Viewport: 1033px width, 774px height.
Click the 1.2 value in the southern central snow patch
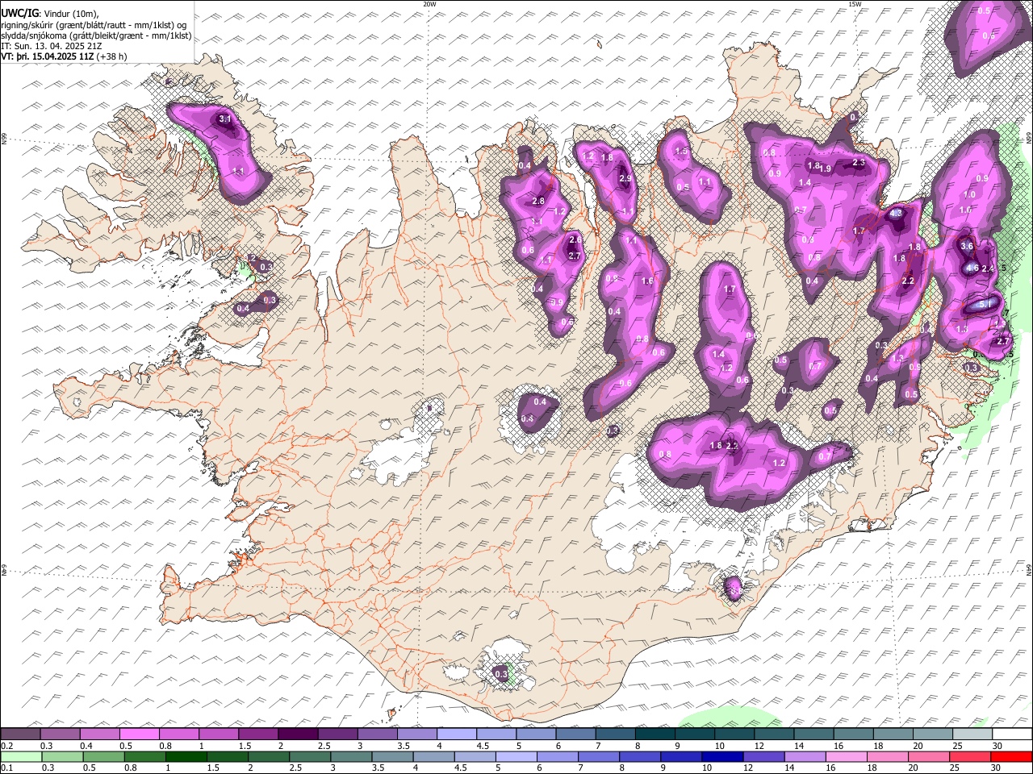click(x=779, y=463)
